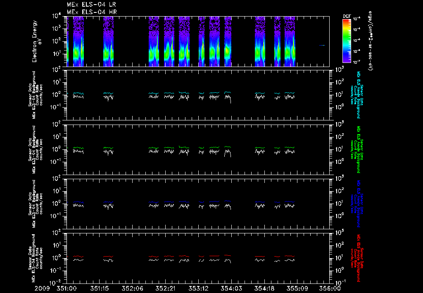The image size is (423, 293).
Task: Click the small blue dash near 356:00 in spectrogram
Action: 322,46
